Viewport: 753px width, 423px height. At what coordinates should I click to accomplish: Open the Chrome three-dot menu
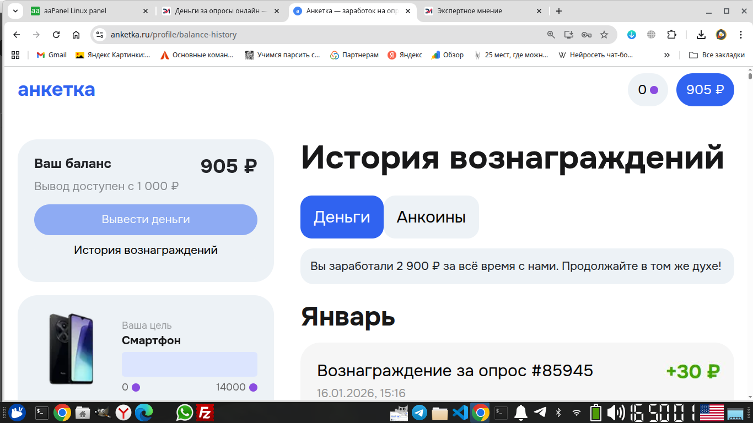click(x=741, y=34)
